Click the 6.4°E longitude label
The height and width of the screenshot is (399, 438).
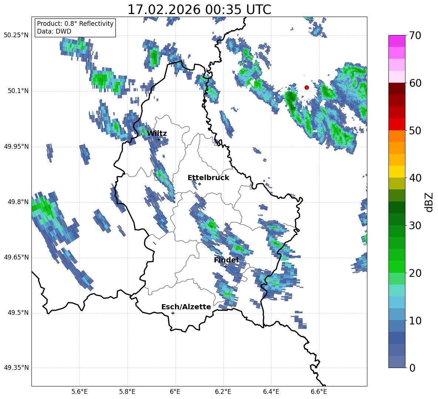(271, 392)
